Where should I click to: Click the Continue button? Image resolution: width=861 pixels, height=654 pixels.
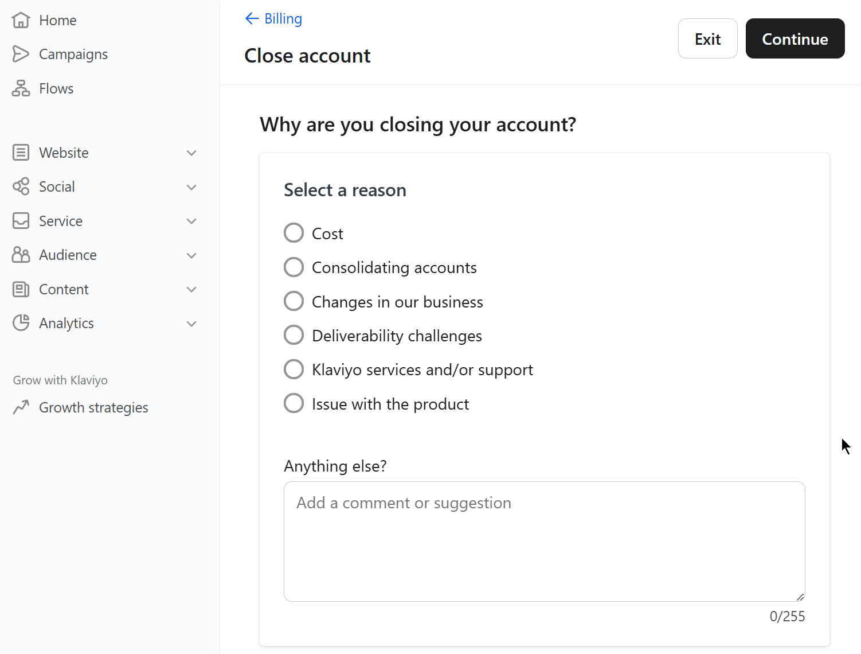coord(795,38)
